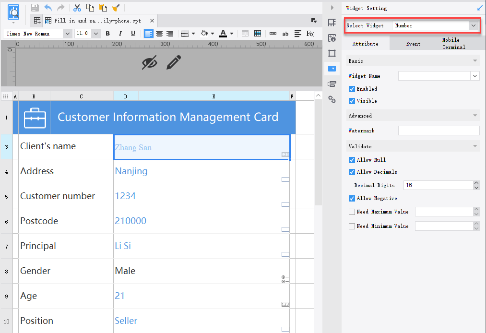Click the fill bucket background icon

[x=204, y=33]
